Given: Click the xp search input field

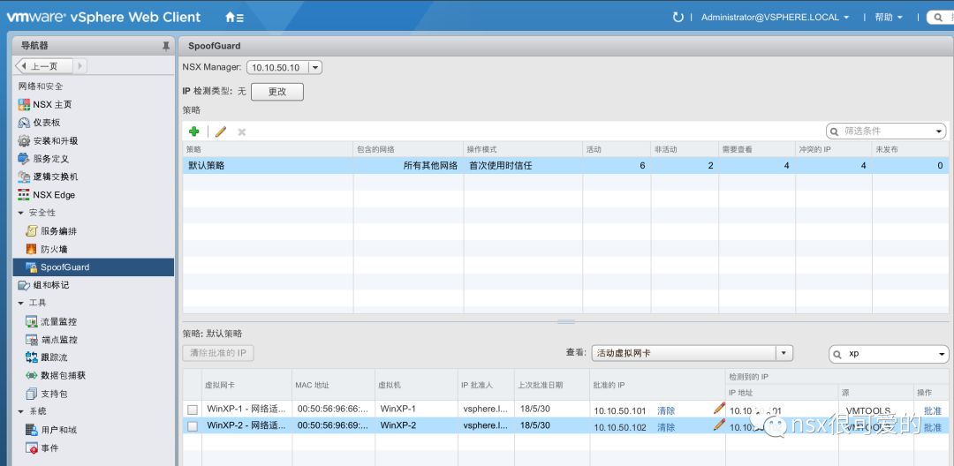Looking at the screenshot, I should pyautogui.click(x=889, y=354).
